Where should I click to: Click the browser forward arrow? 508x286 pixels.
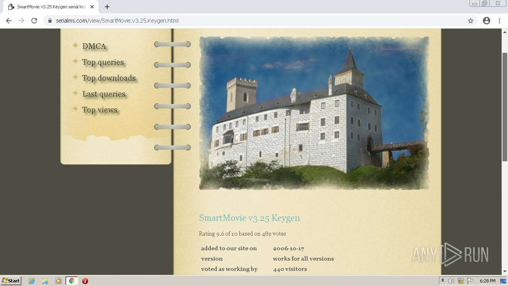[x=21, y=21]
